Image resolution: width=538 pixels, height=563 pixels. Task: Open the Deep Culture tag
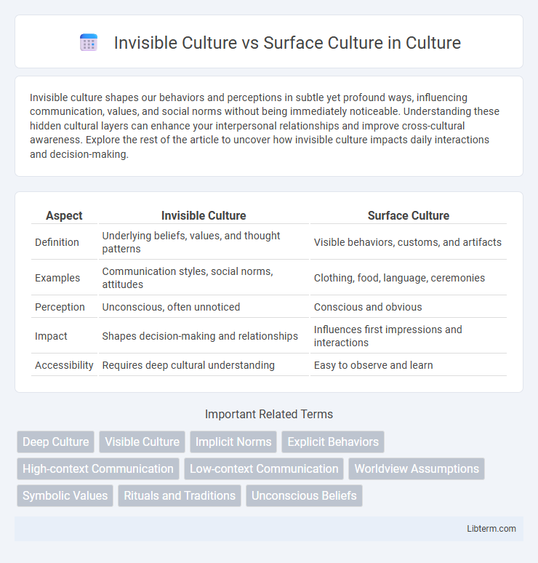56,442
